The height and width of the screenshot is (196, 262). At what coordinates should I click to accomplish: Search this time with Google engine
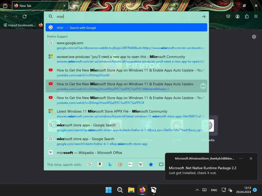point(90,165)
